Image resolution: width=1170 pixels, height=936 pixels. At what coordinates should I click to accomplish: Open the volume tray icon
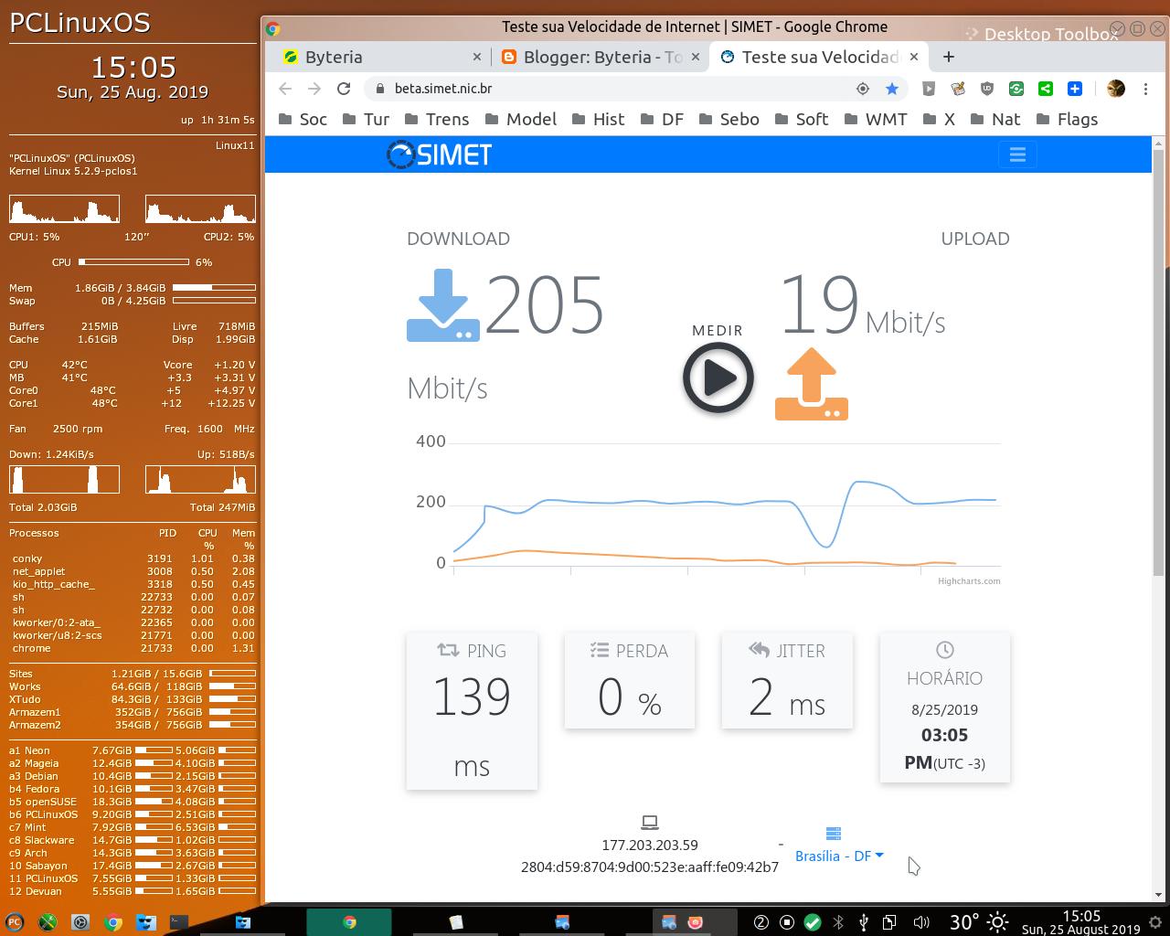click(921, 922)
